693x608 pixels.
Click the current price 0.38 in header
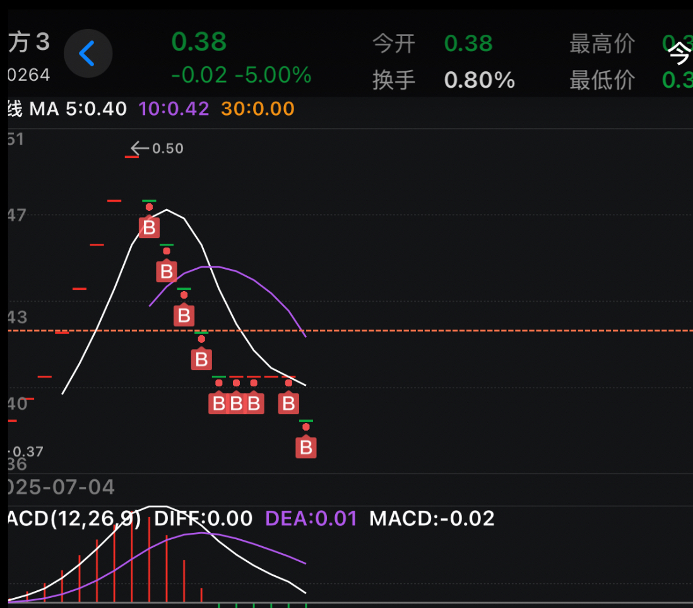coord(199,42)
